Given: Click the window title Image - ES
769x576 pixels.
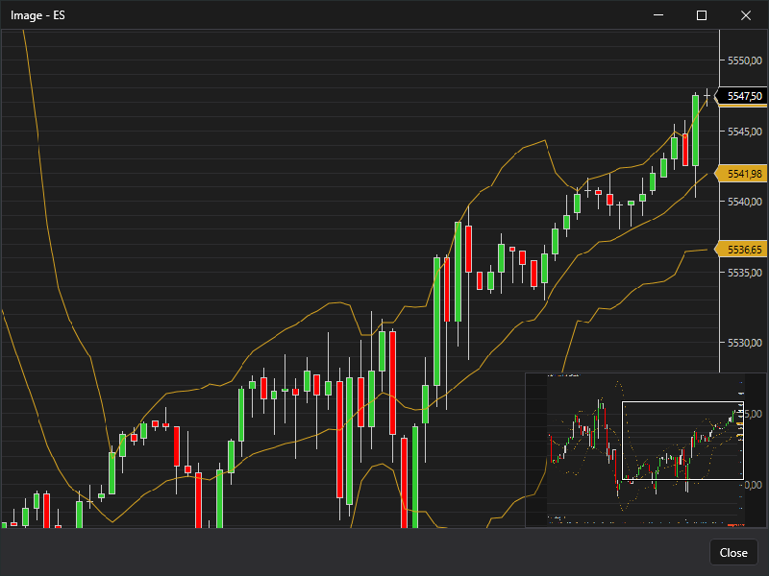Looking at the screenshot, I should coord(38,15).
